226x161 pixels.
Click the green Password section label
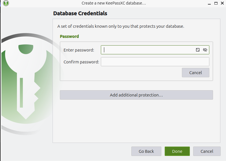(x=69, y=36)
